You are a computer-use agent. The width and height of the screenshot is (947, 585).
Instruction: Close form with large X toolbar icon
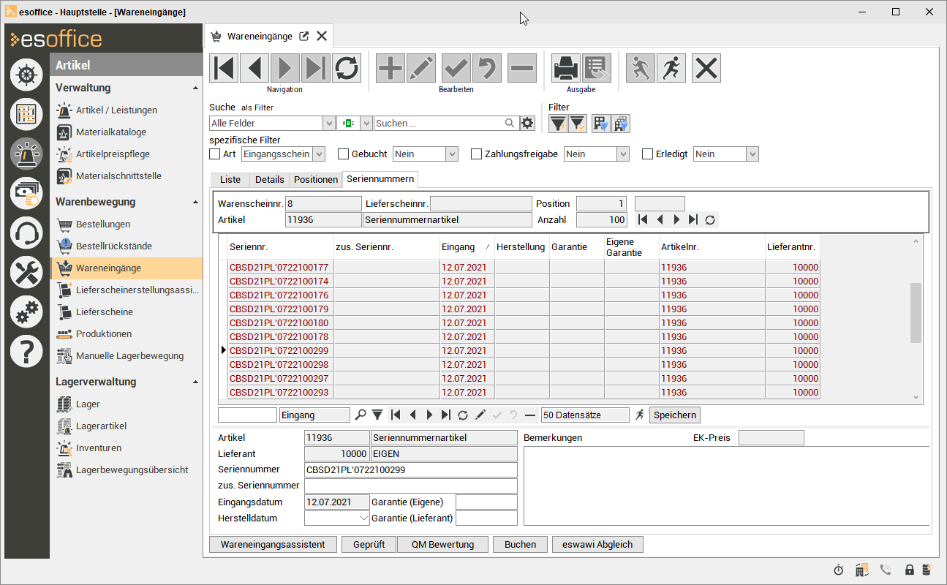coord(706,68)
